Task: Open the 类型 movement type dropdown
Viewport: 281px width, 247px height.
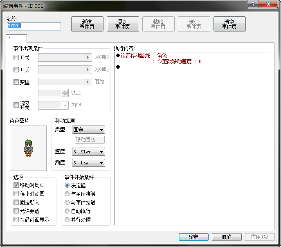Action: point(88,130)
